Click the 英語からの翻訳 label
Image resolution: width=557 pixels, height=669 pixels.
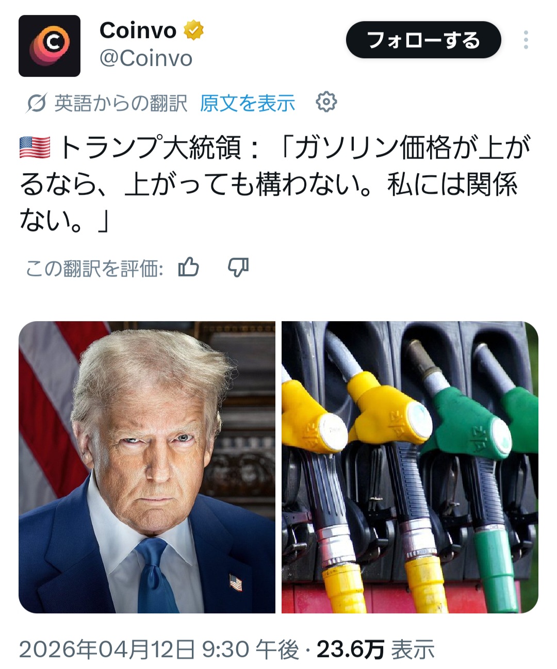pyautogui.click(x=121, y=103)
